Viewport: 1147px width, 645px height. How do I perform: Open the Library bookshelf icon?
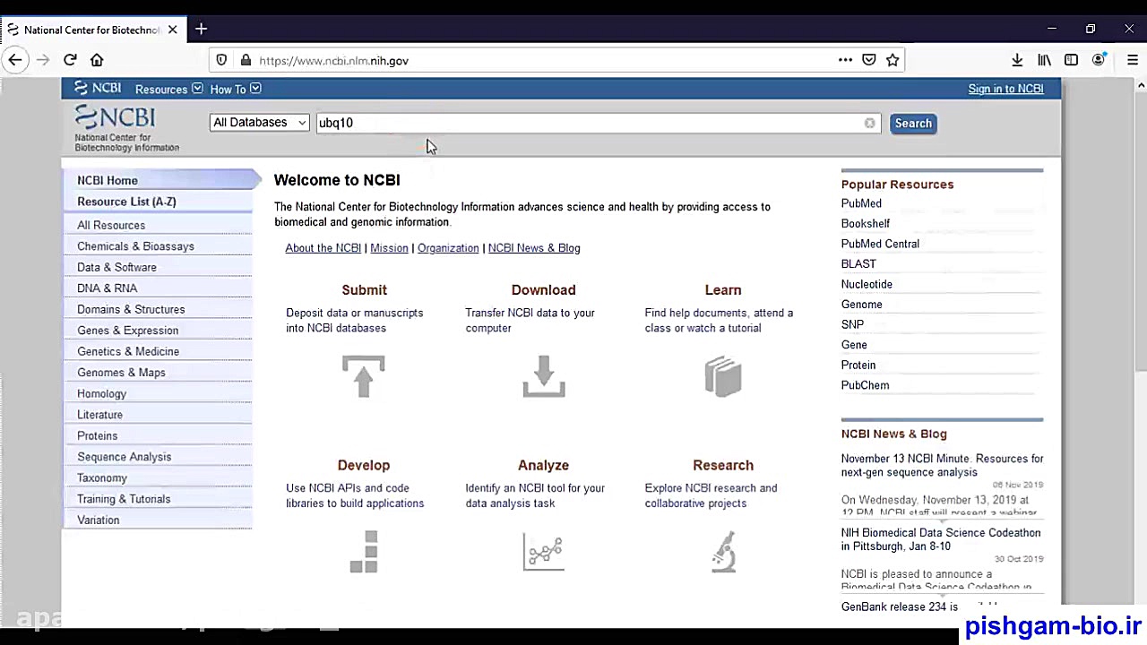point(1044,60)
